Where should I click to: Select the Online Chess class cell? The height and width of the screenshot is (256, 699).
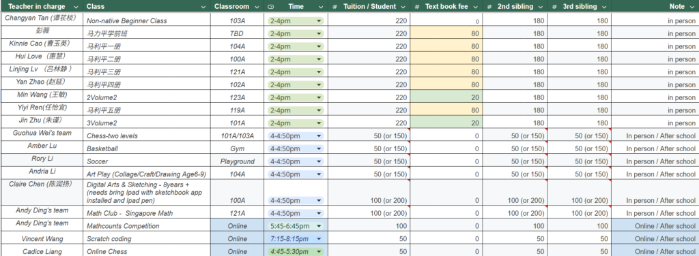[x=147, y=251]
